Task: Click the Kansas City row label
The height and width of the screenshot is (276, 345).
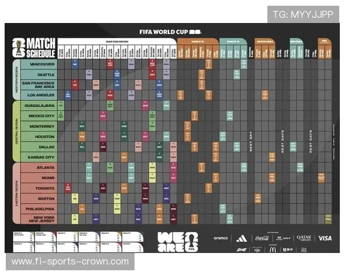Action: click(39, 157)
